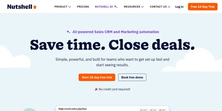Expand the Product menu

point(62,7)
